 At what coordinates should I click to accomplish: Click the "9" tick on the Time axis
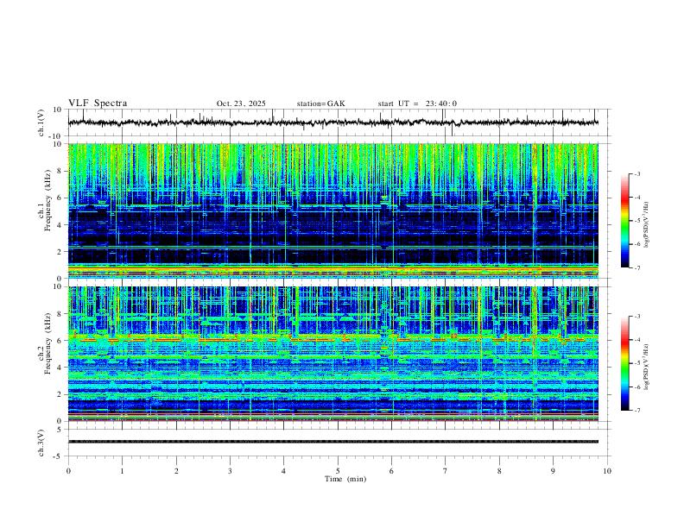click(x=553, y=471)
